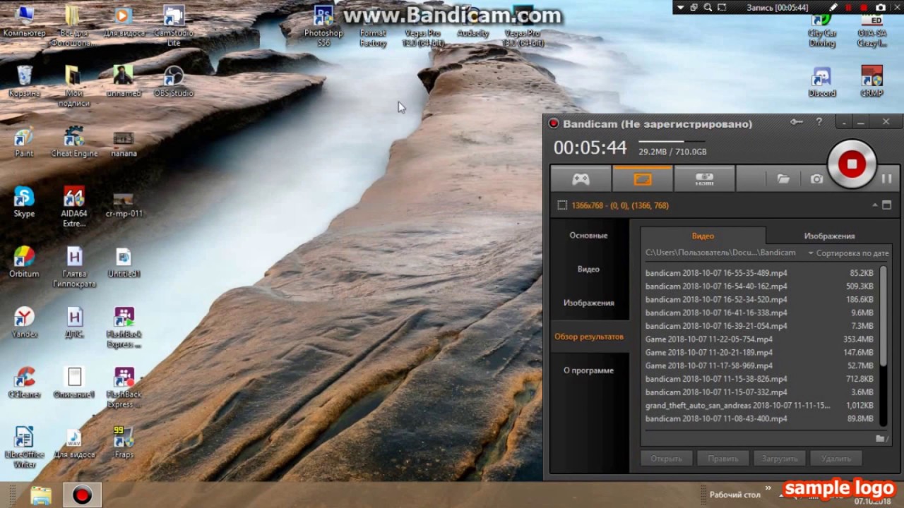Open the Корзина recycle bin icon
The image size is (904, 508).
pyautogui.click(x=24, y=82)
